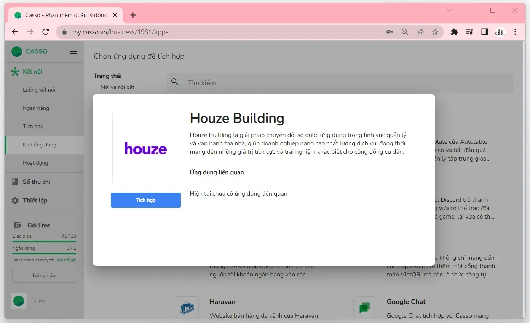
Task: Click the Tìm kiếm search field
Action: pyautogui.click(x=340, y=82)
